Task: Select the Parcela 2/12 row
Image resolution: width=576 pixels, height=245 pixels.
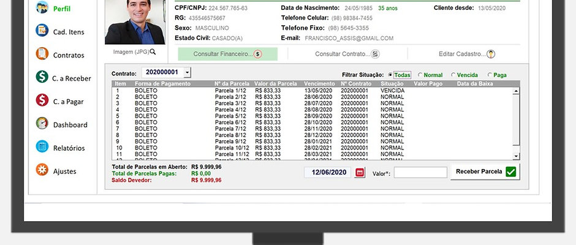Action: pos(313,97)
